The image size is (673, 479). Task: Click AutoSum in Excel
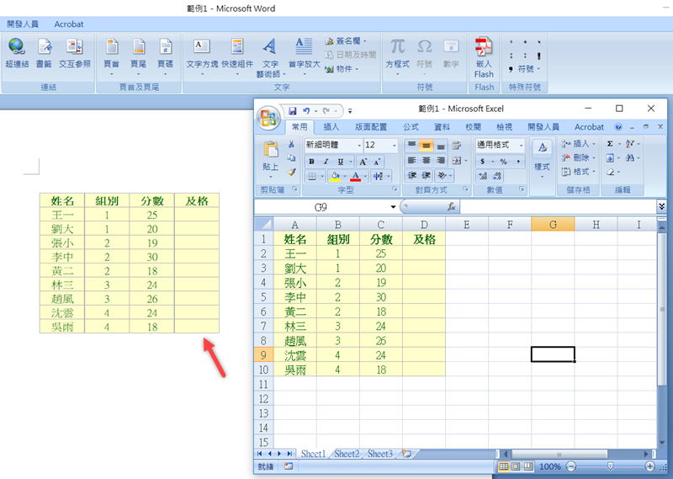tap(610, 144)
